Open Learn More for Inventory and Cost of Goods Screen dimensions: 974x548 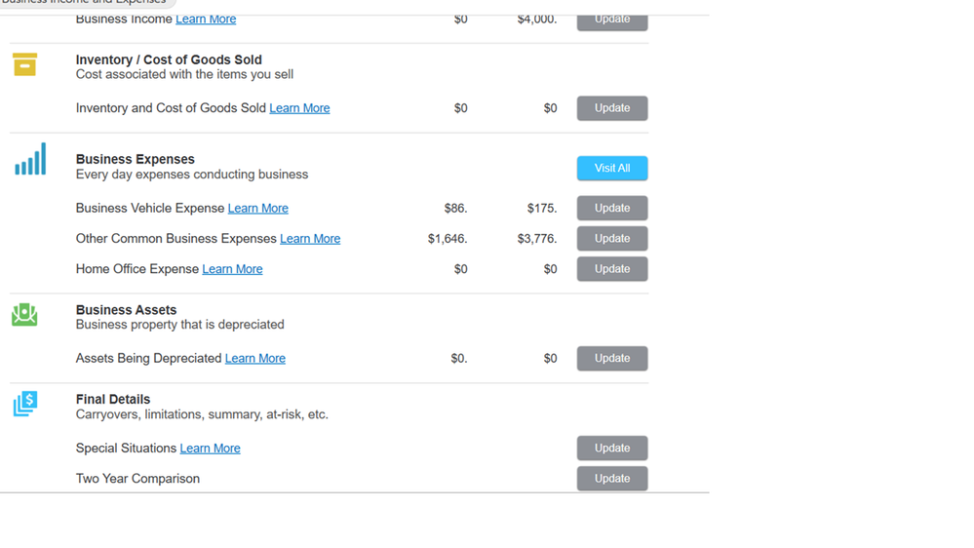(x=299, y=108)
